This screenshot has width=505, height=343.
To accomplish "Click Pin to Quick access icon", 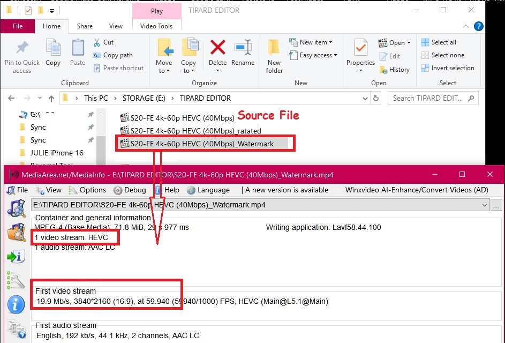I will (x=22, y=48).
